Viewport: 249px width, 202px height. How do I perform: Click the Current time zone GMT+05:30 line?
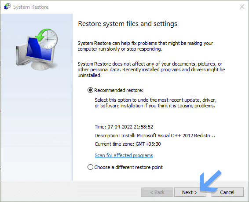128,144
